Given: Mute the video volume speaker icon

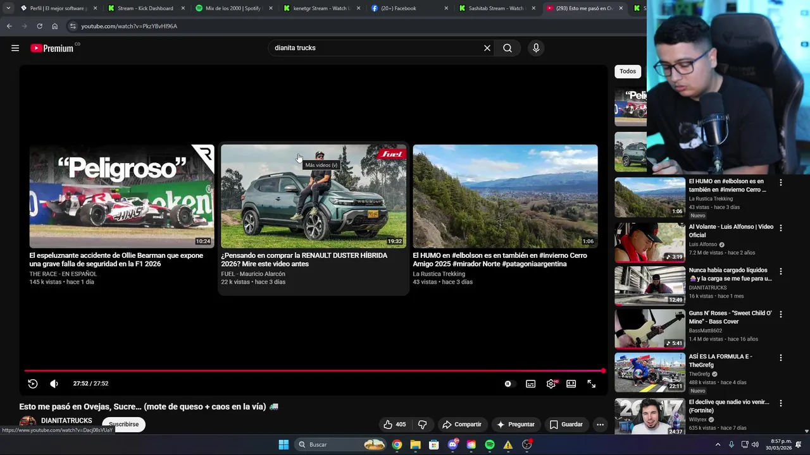Looking at the screenshot, I should click(54, 384).
